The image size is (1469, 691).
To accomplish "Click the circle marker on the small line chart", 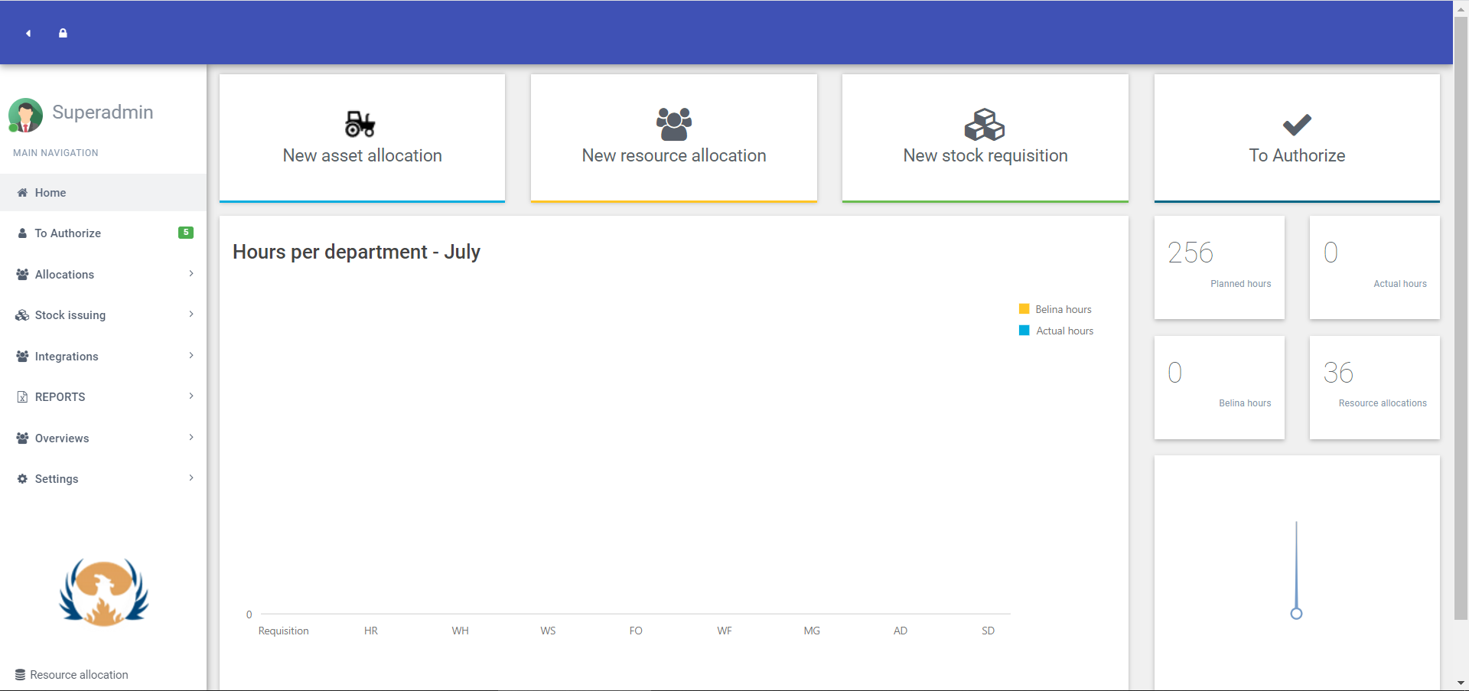I will pyautogui.click(x=1296, y=613).
